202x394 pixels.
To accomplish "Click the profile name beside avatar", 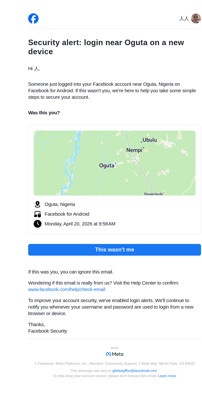I will pyautogui.click(x=184, y=19).
